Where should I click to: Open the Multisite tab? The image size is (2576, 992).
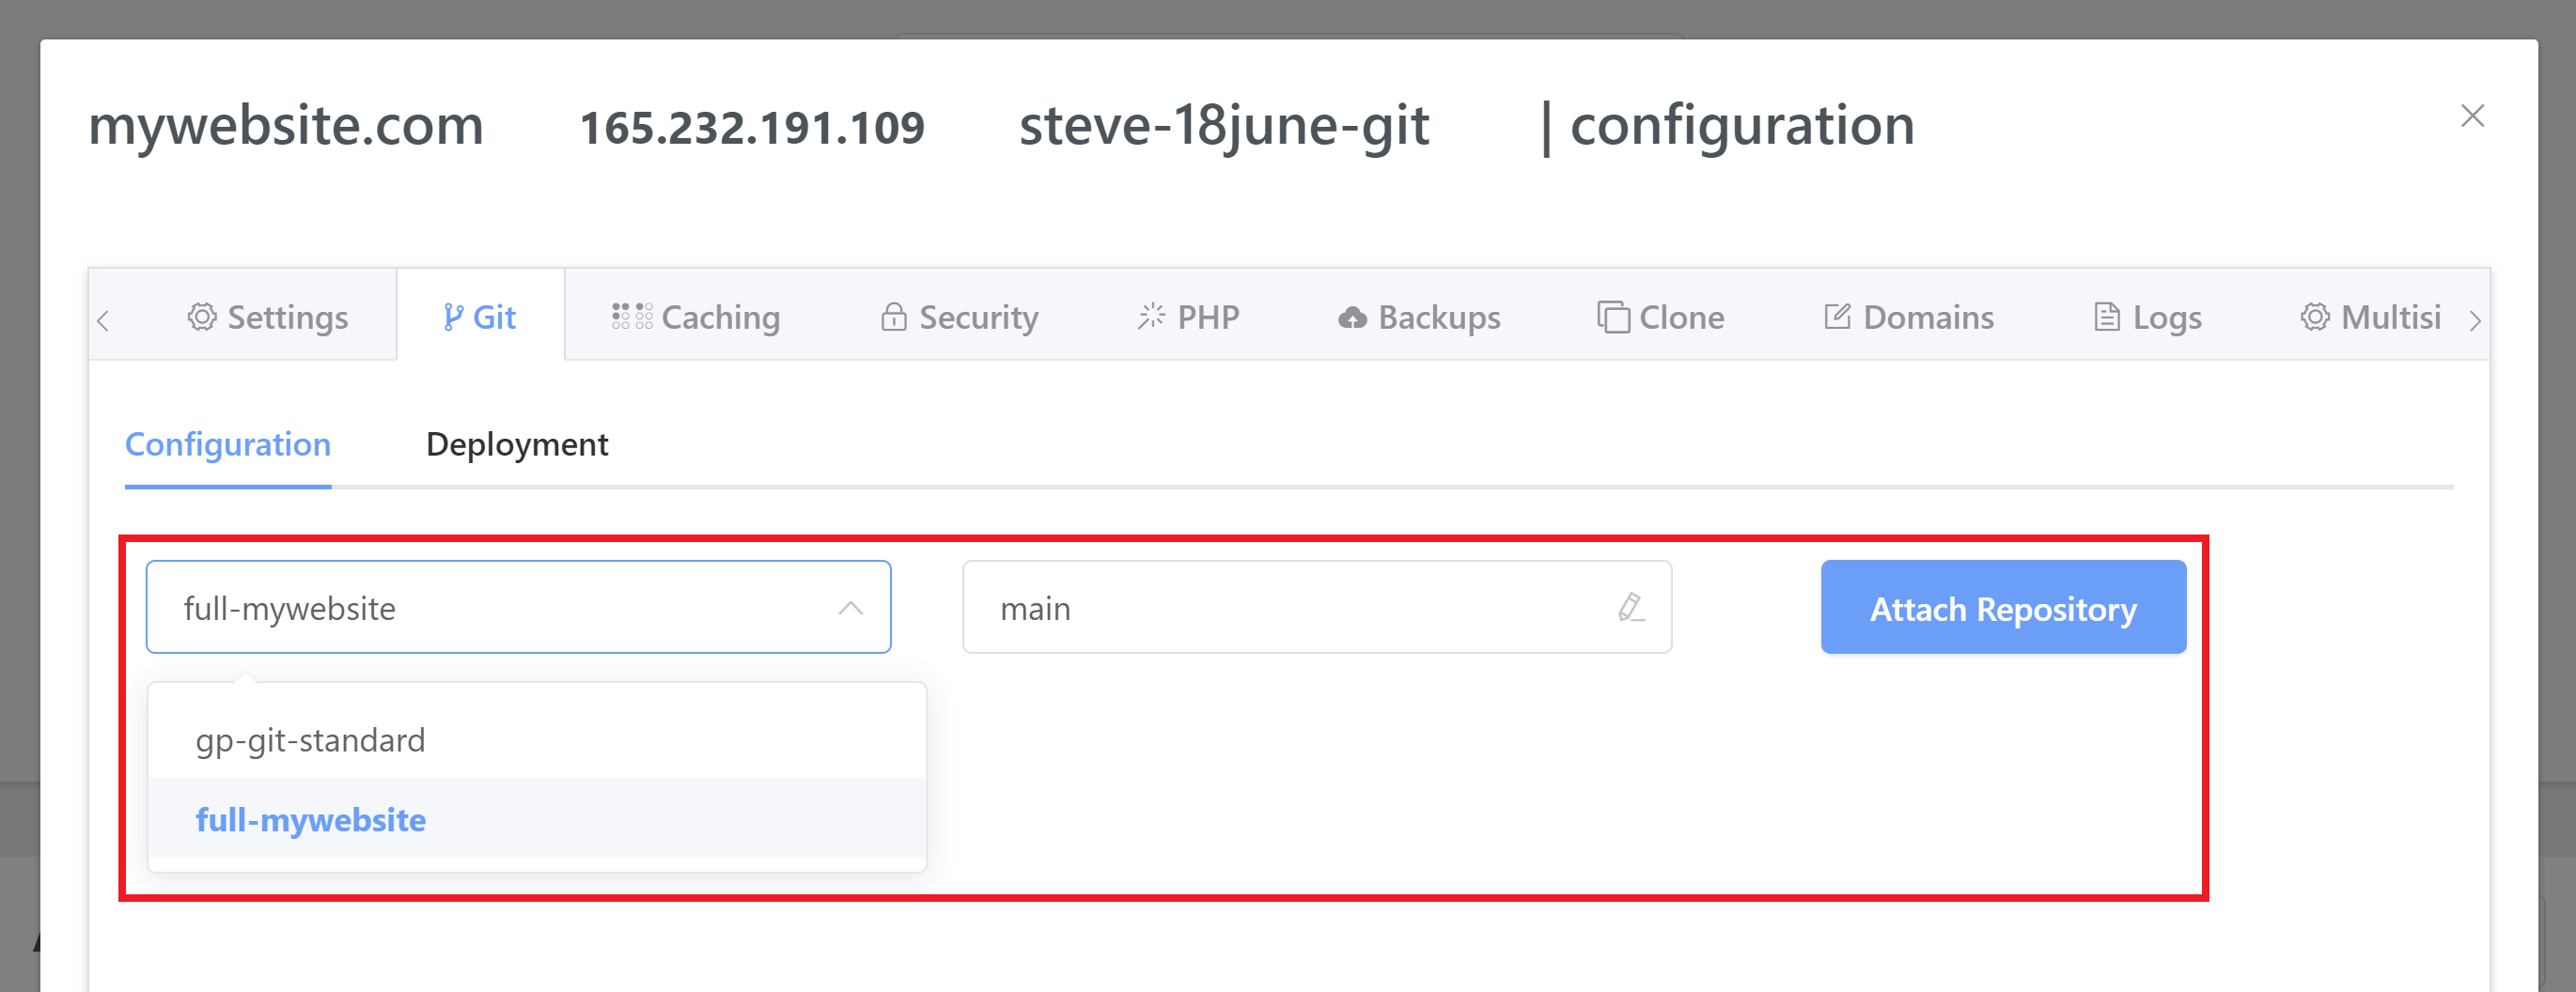(x=2373, y=317)
